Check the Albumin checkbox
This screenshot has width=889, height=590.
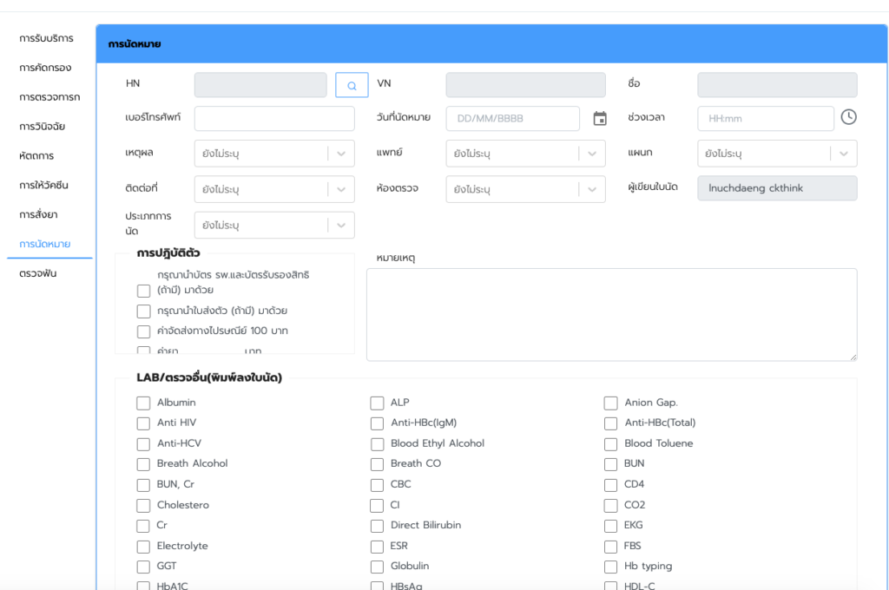[143, 403]
